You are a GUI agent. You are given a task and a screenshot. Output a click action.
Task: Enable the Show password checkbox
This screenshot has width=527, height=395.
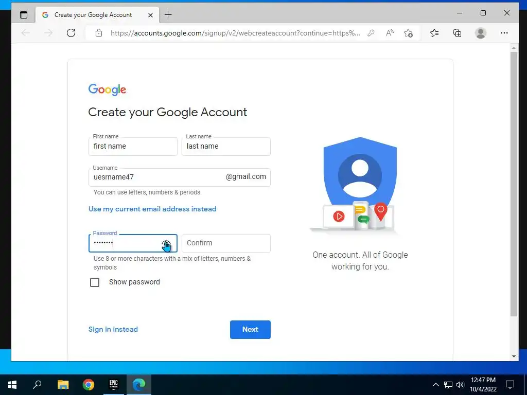coord(95,282)
